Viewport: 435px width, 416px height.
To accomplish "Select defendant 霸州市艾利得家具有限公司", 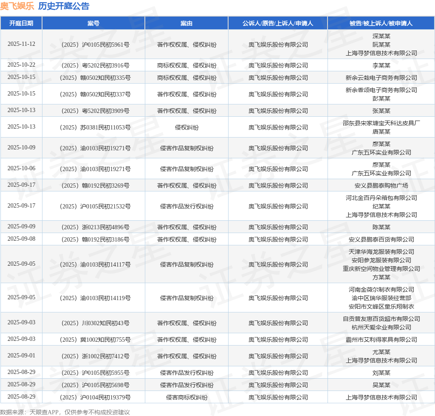I will [381, 340].
